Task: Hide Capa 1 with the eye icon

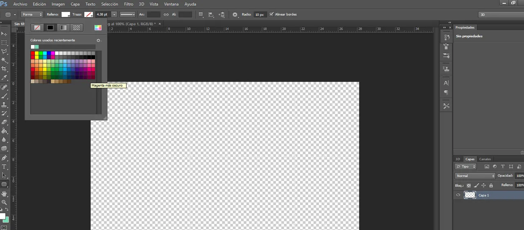Action: click(458, 195)
